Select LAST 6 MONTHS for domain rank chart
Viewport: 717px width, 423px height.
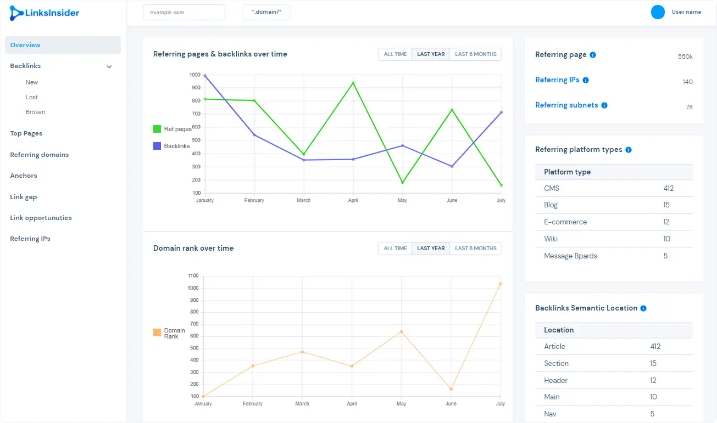tap(475, 249)
